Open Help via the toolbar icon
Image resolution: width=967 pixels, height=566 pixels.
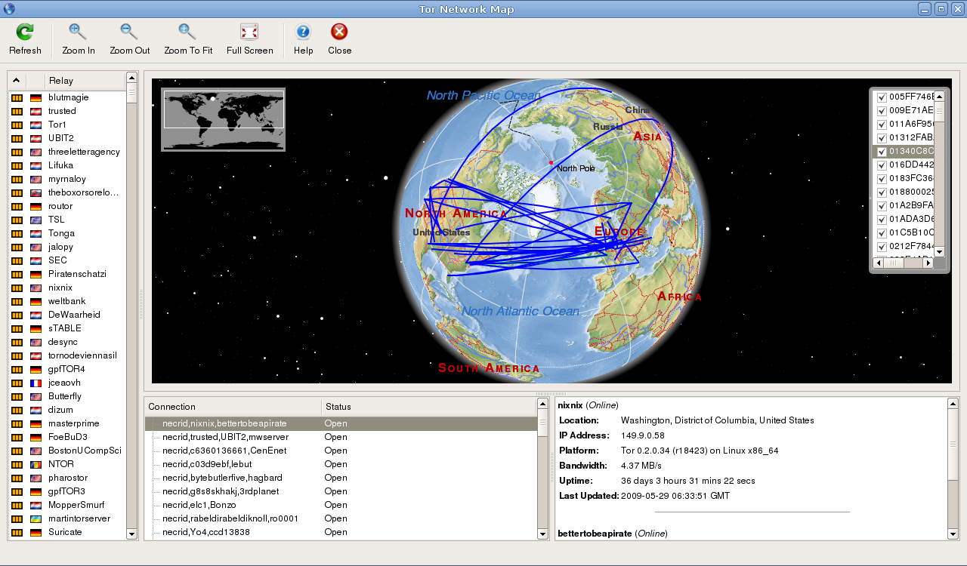tap(303, 32)
